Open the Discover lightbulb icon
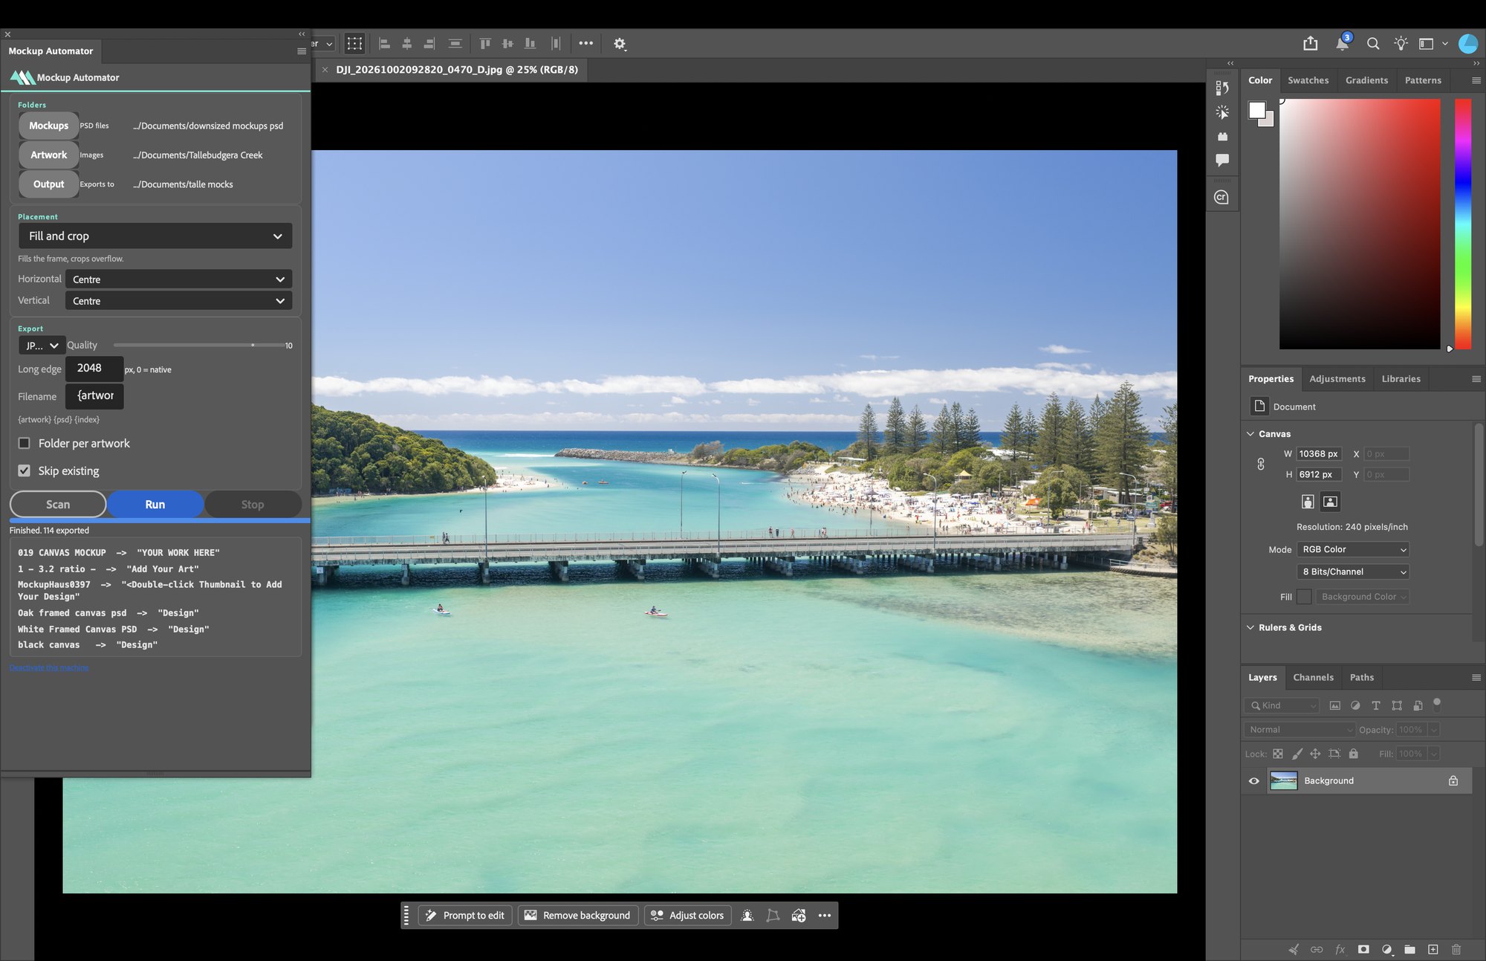The height and width of the screenshot is (961, 1486). 1401,44
